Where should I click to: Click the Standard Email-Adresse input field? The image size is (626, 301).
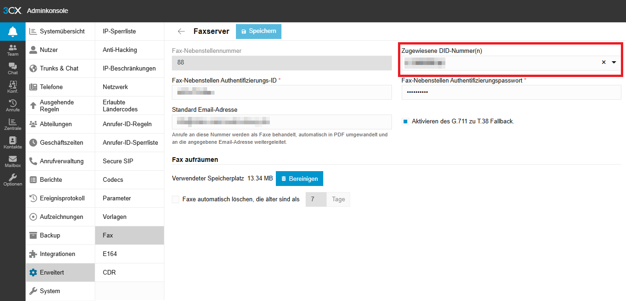[x=282, y=122]
